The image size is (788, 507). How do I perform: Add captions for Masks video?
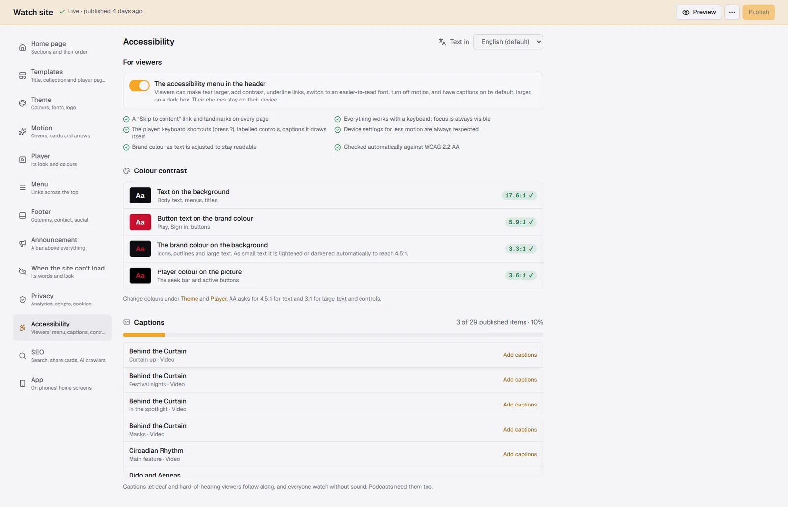[x=520, y=430]
